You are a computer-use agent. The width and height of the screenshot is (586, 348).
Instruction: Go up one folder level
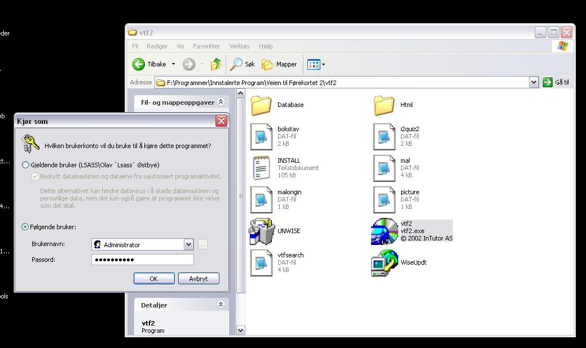point(216,64)
